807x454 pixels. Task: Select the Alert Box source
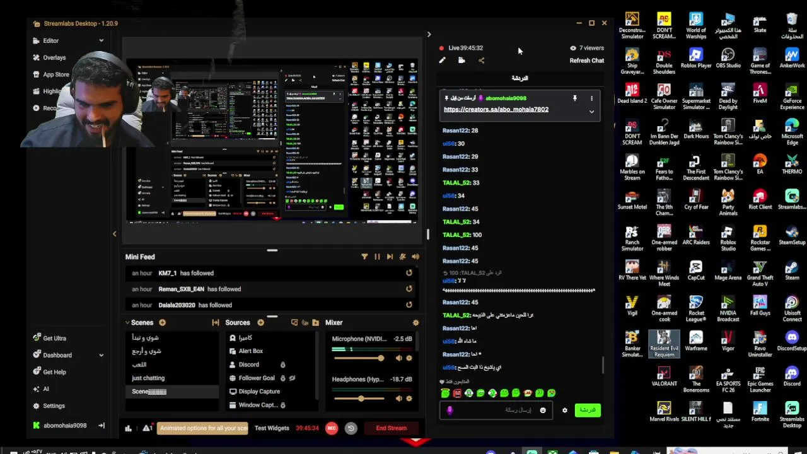coord(250,351)
